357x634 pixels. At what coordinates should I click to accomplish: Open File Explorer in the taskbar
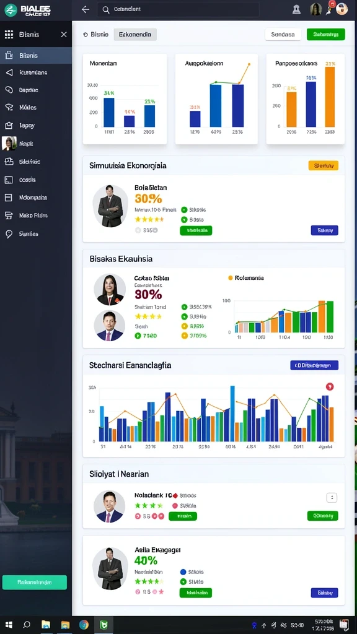(x=46, y=625)
